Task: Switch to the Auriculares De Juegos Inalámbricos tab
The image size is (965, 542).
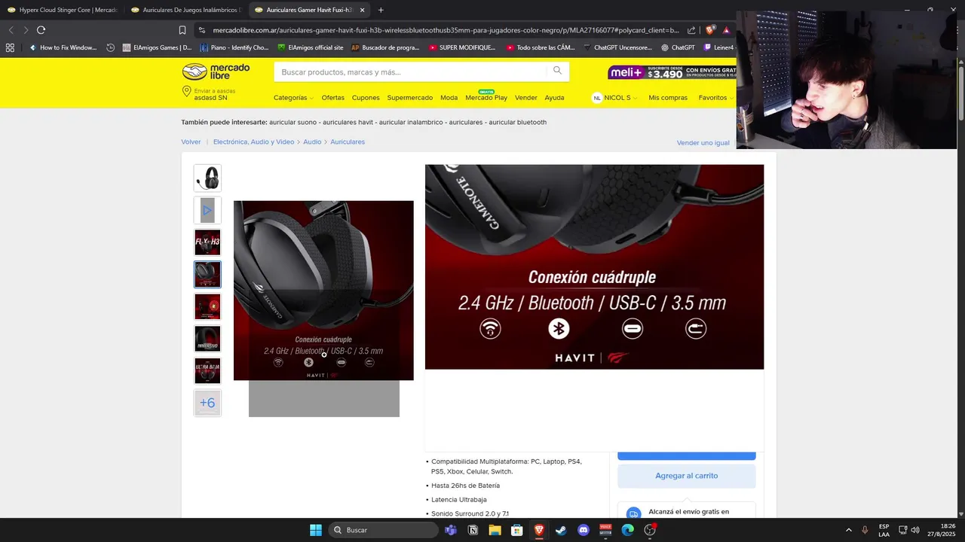Action: click(186, 10)
